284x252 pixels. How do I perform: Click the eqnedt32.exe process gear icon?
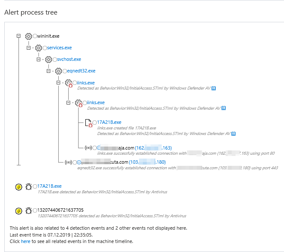[59, 71]
